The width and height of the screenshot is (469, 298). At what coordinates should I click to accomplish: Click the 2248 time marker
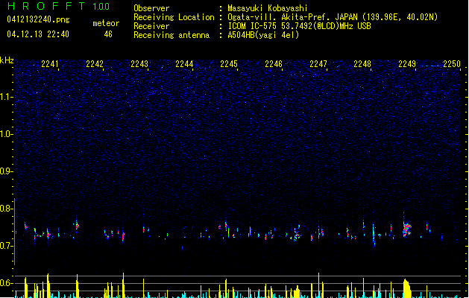click(x=362, y=64)
